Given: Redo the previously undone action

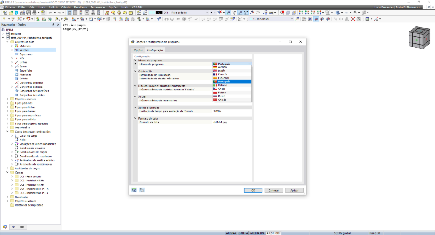Looking at the screenshot, I should click(x=59, y=13).
